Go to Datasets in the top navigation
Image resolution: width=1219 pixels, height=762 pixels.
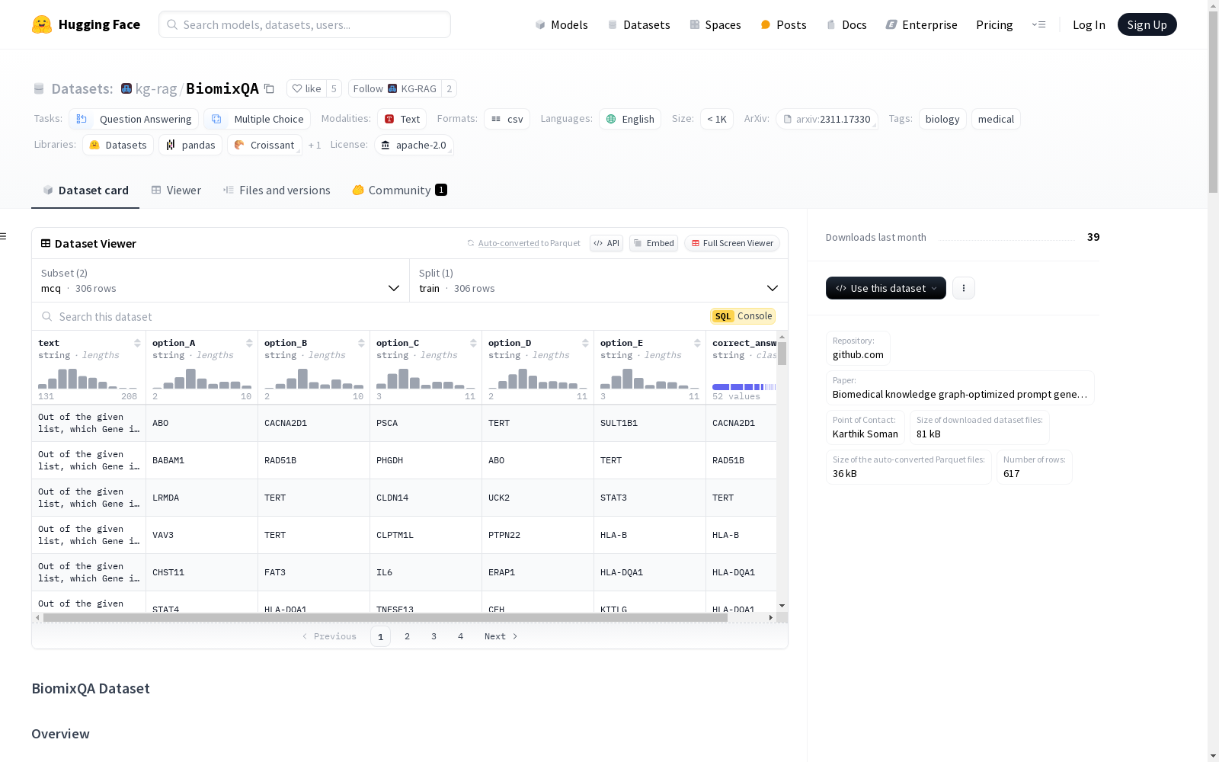coord(638,24)
